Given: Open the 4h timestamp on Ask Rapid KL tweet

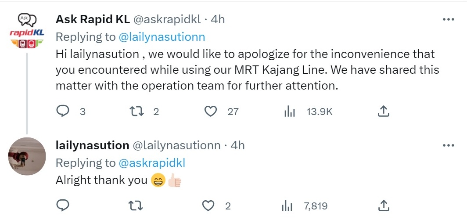Looking at the screenshot, I should [218, 20].
